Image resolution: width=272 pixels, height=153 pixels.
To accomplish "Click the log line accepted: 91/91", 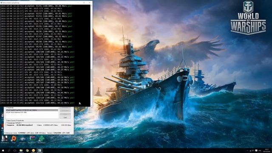I will pyautogui.click(x=36, y=6).
